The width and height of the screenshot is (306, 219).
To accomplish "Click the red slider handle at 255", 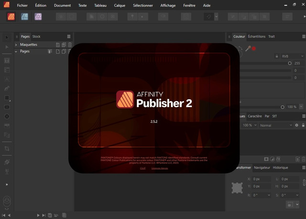I will coord(290,63).
